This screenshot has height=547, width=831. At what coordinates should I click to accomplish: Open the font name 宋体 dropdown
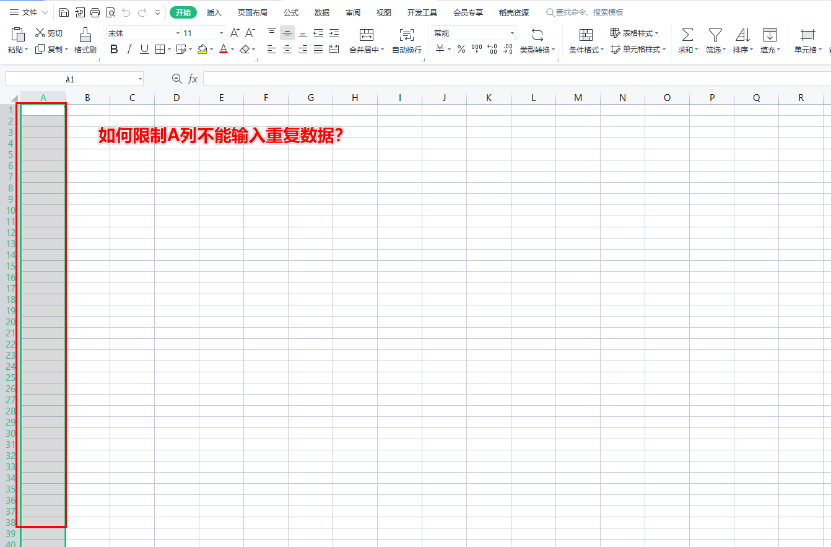tap(178, 33)
